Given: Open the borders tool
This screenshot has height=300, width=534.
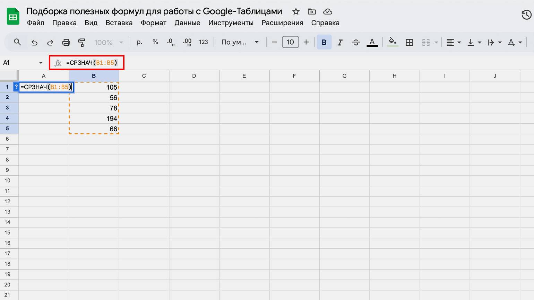Looking at the screenshot, I should 409,42.
